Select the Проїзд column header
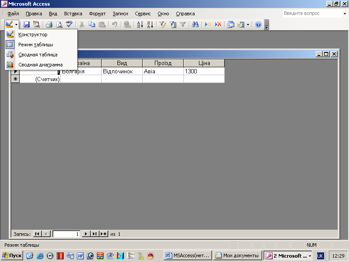Viewport: 349px width, 262px height. click(163, 63)
